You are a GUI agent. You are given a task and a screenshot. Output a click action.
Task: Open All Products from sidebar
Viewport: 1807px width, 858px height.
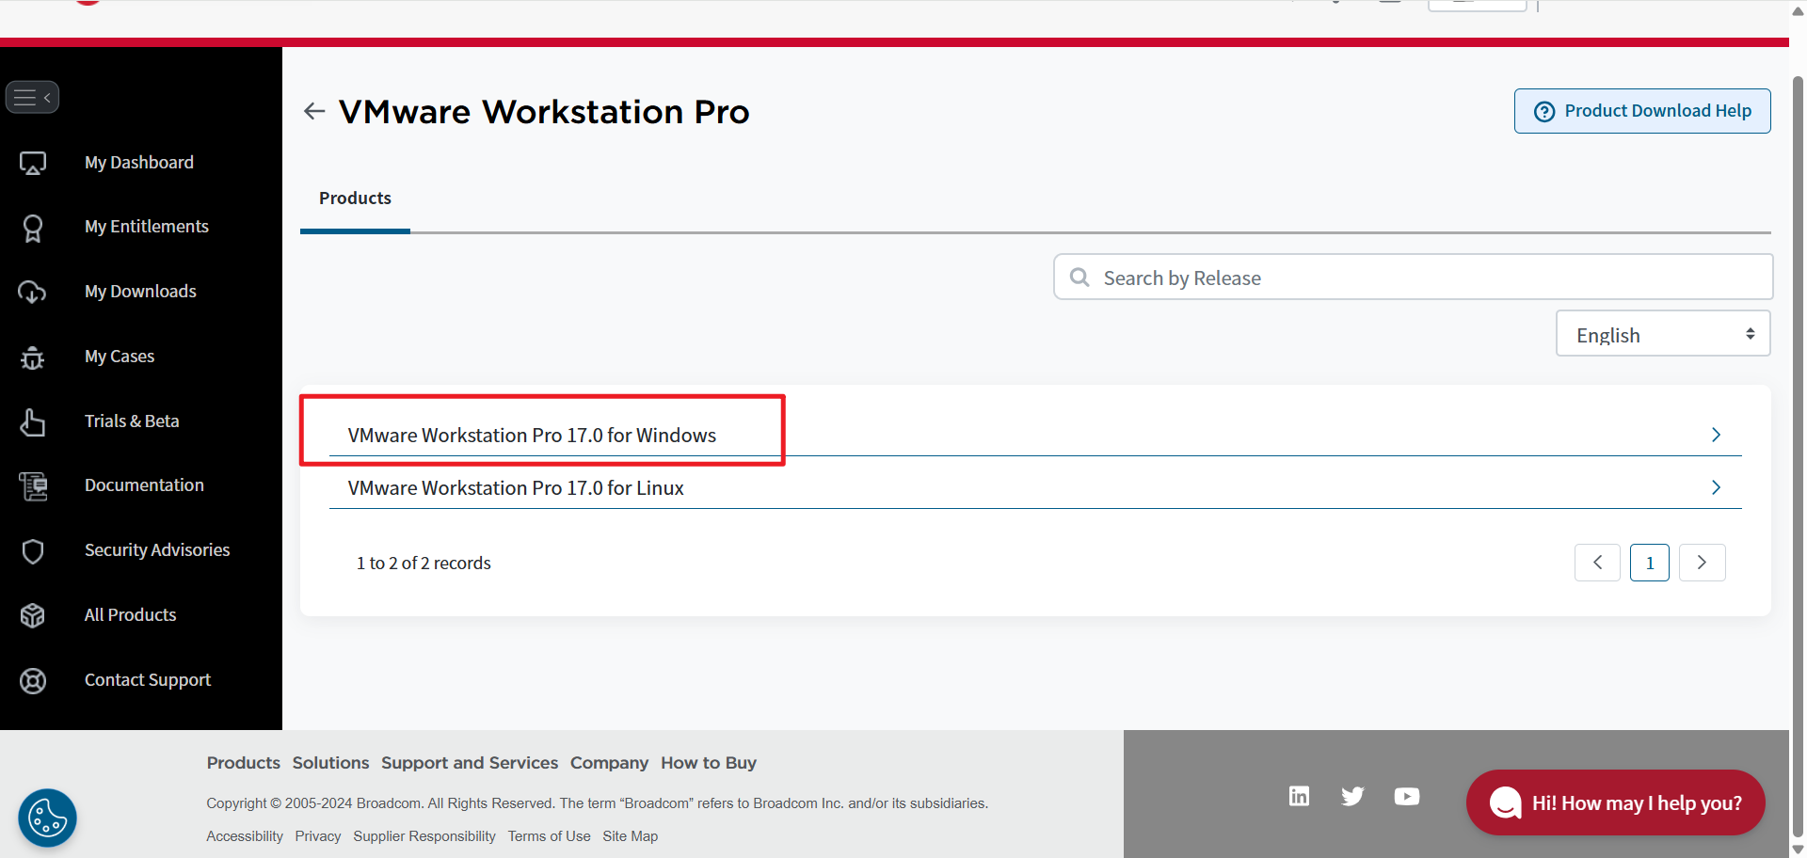pyautogui.click(x=131, y=615)
